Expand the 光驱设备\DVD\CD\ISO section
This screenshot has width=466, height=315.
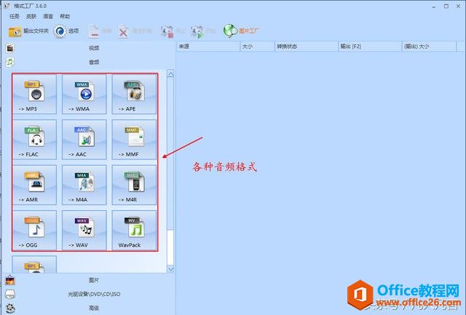tap(93, 294)
